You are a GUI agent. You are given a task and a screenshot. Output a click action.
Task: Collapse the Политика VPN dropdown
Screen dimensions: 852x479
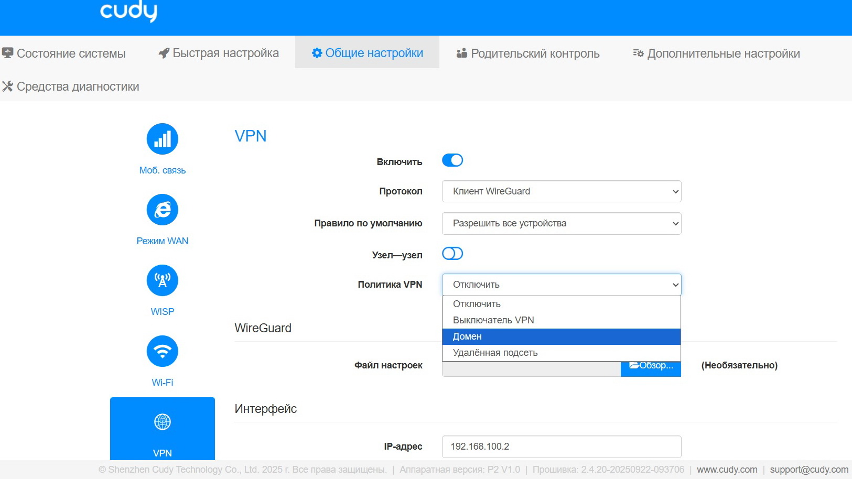click(562, 285)
